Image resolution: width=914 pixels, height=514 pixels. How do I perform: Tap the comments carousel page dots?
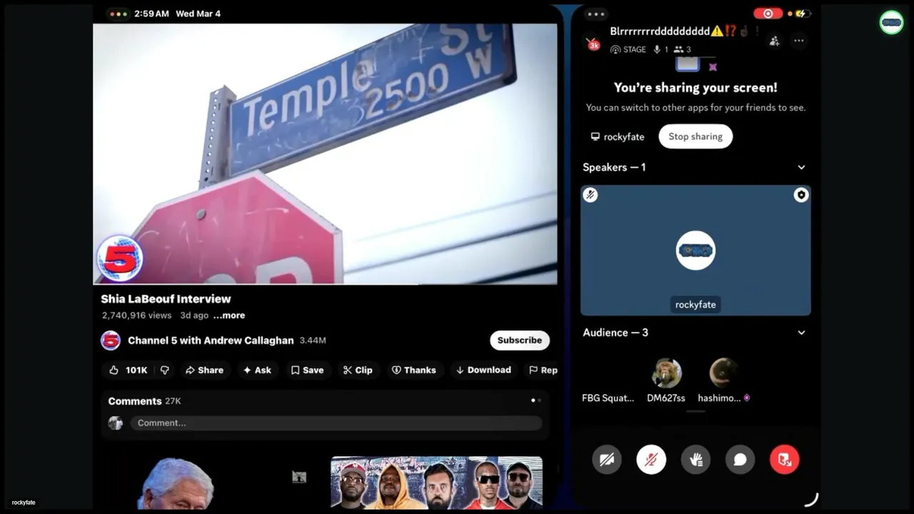[x=536, y=400]
